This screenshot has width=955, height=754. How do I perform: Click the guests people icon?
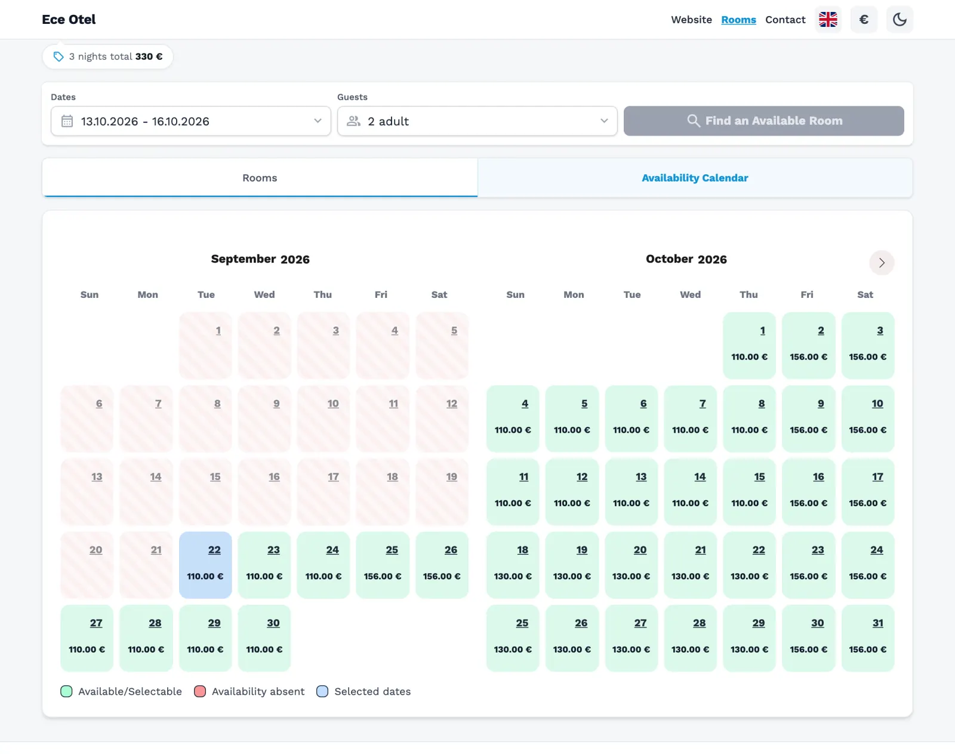coord(354,121)
